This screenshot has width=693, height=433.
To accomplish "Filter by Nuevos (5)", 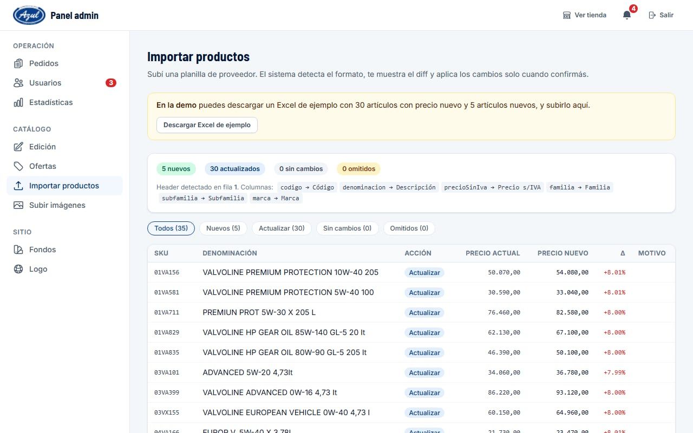I will pyautogui.click(x=223, y=228).
